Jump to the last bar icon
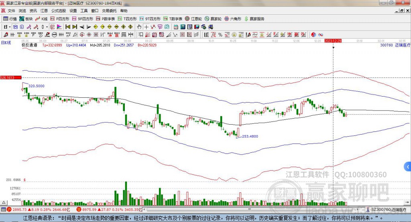Image resolution: width=411 pixels, height=222 pixels. point(75,27)
